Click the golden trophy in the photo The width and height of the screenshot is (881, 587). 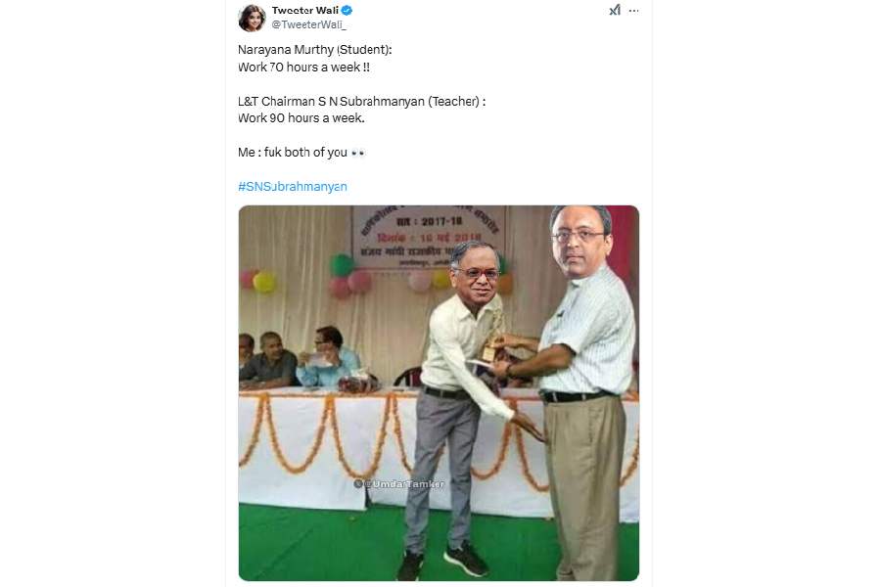tap(494, 339)
